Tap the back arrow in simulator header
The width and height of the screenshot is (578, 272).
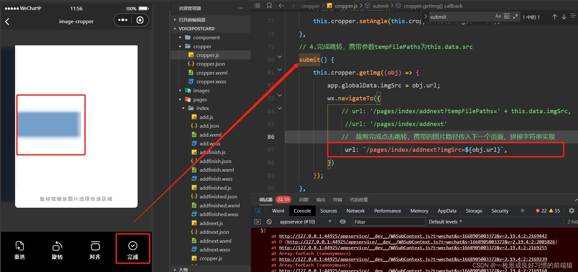coord(7,22)
